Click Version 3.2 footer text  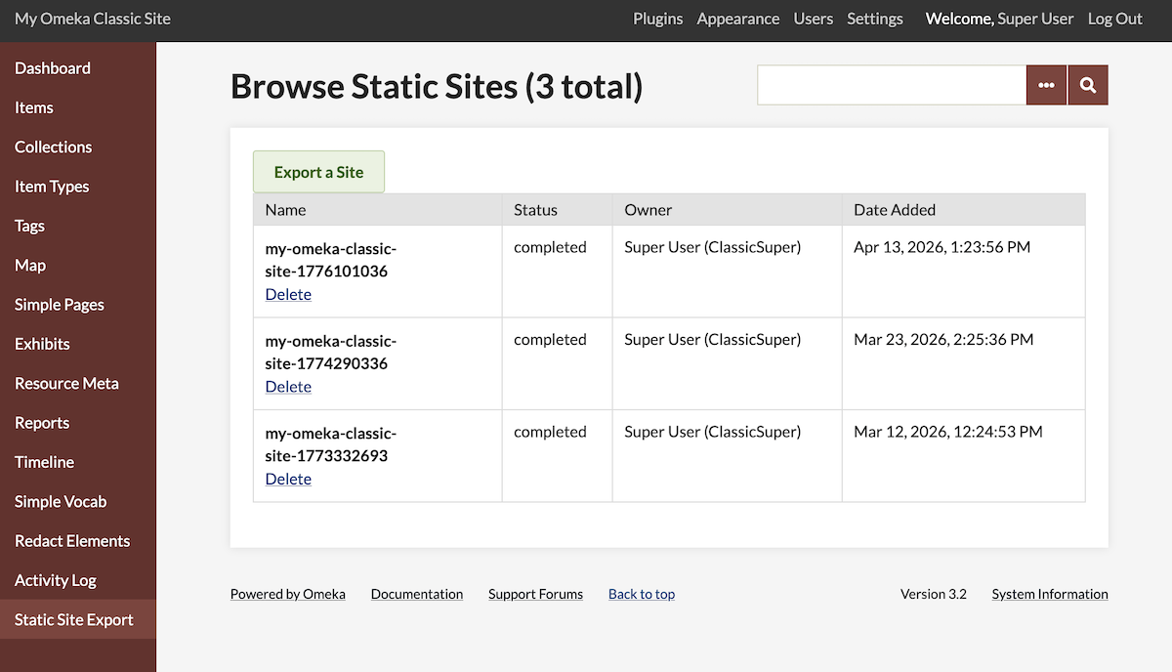[934, 594]
